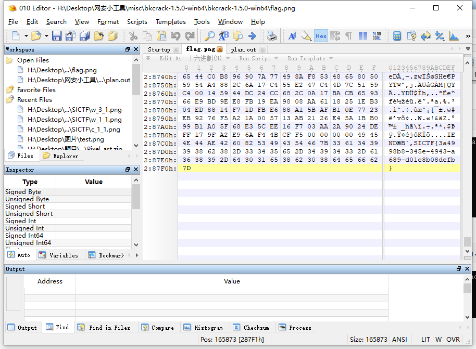Click the Find magnifier icon

coord(209,36)
